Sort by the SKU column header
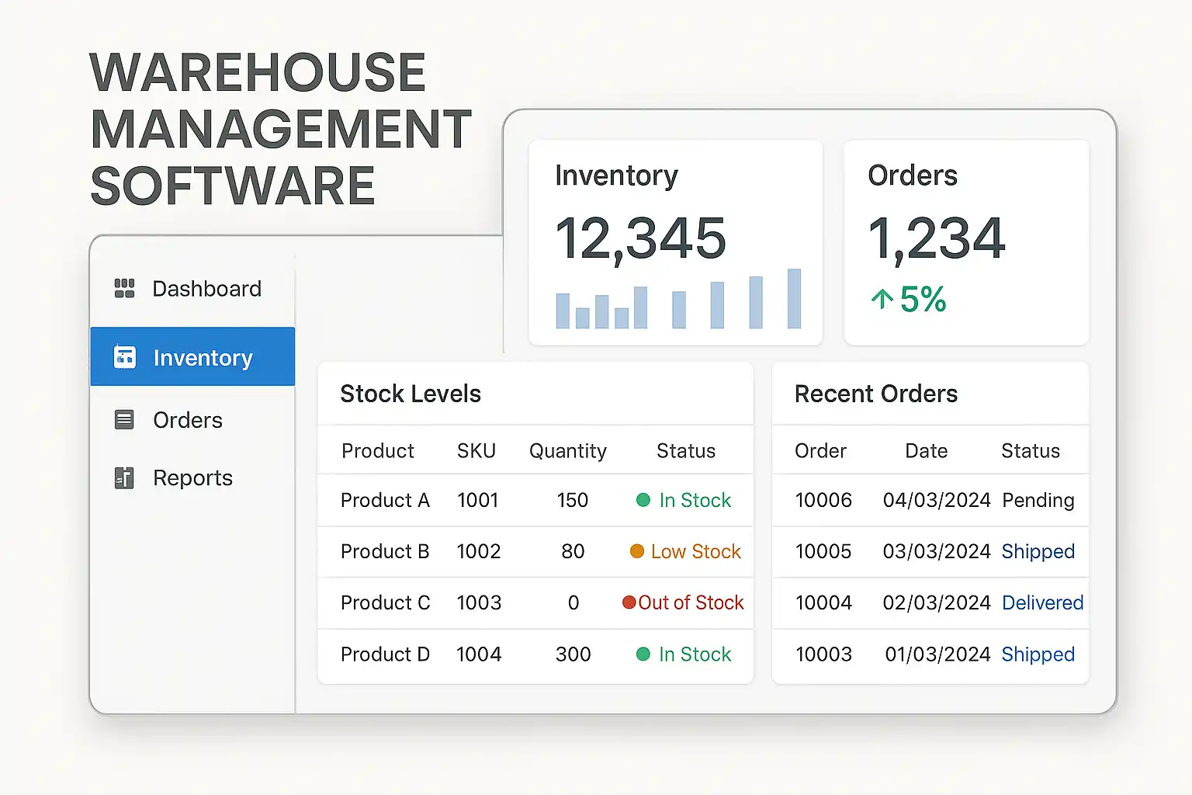The width and height of the screenshot is (1192, 795). 476,451
